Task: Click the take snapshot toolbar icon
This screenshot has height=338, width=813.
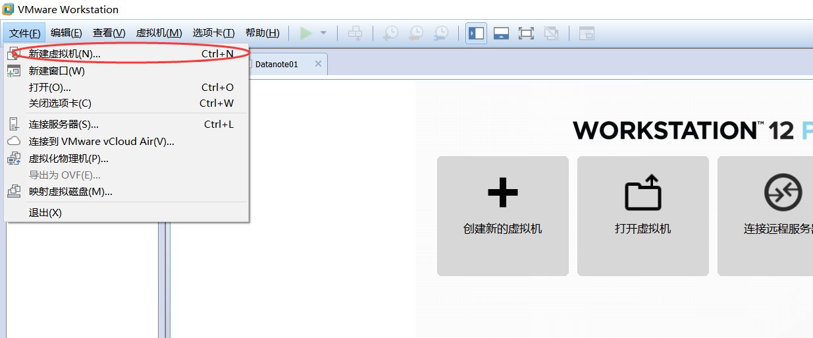Action: tap(391, 33)
